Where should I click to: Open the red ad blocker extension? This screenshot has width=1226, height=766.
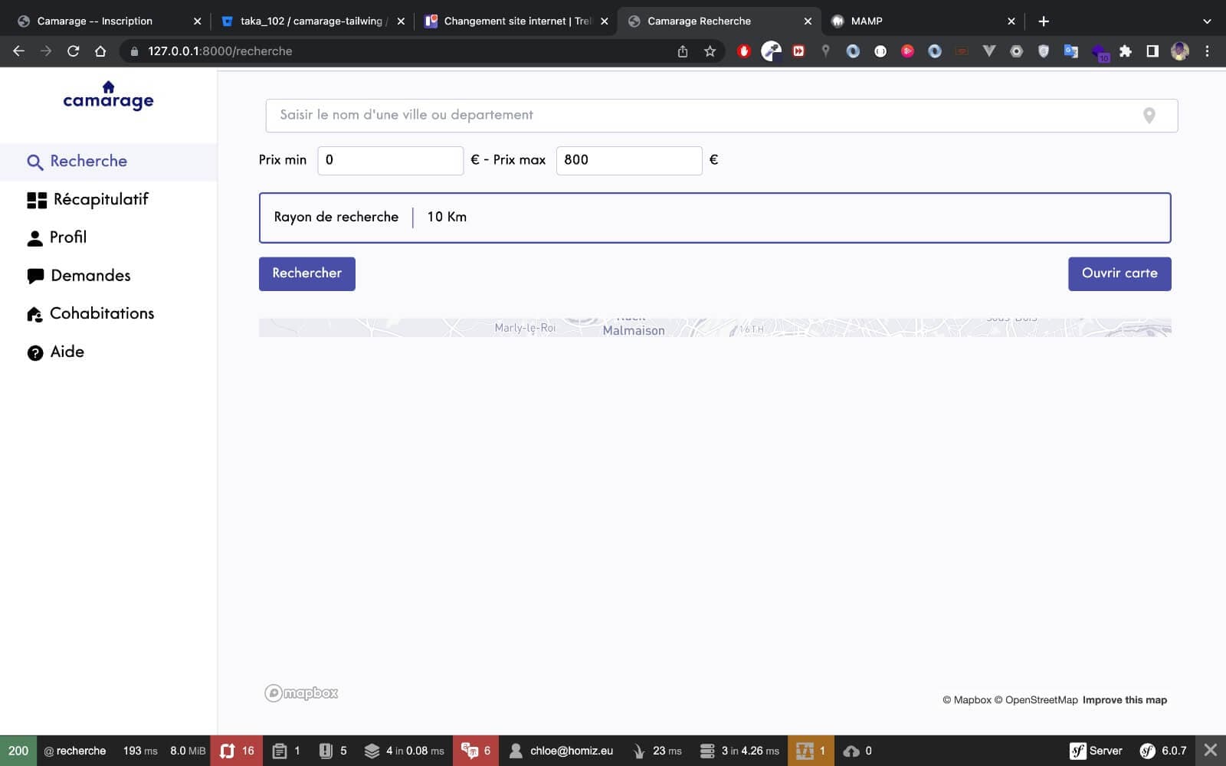point(743,51)
